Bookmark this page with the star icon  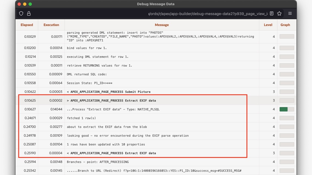[x=279, y=13]
